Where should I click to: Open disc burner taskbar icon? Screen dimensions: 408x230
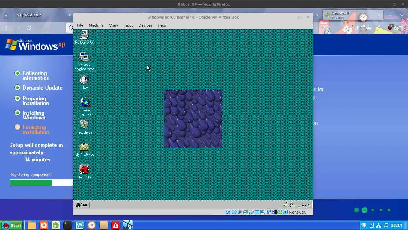tap(92, 225)
